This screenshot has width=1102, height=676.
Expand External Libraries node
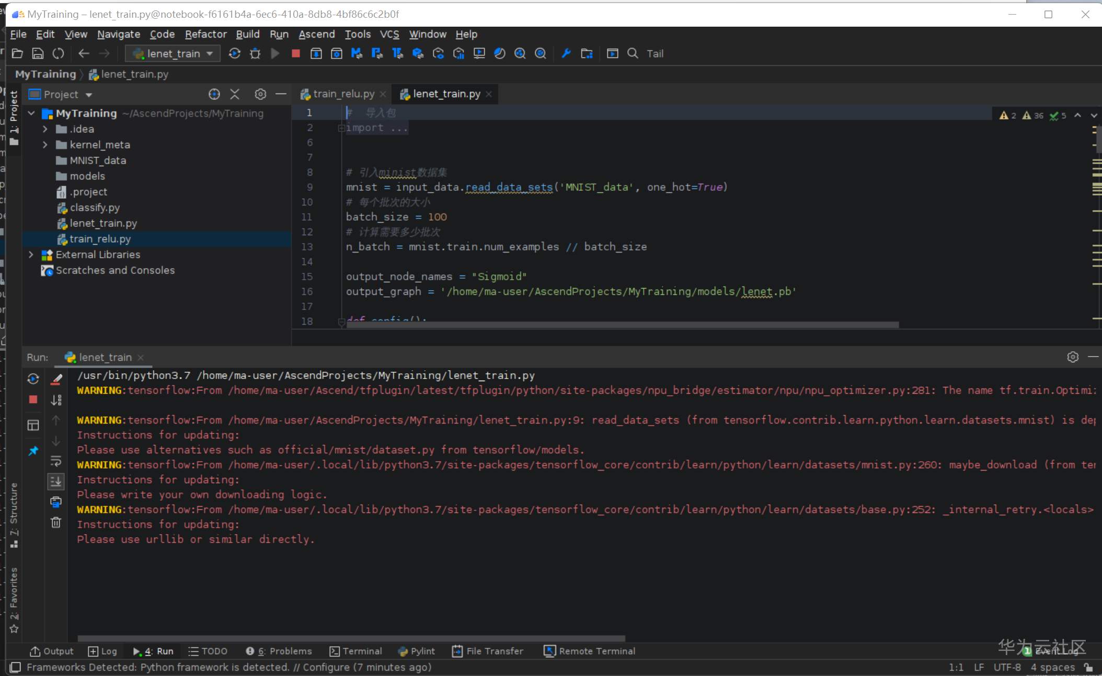[x=31, y=255]
